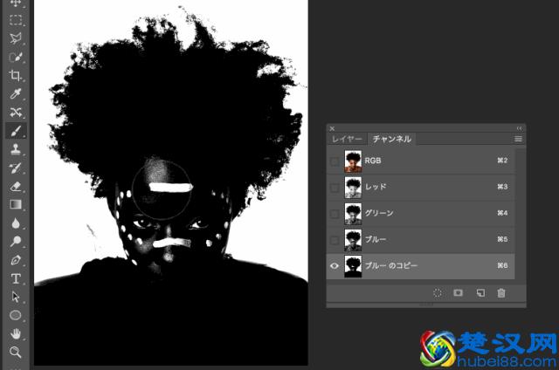The image size is (559, 370).
Task: Select the Eyedropper tool
Action: coord(16,94)
